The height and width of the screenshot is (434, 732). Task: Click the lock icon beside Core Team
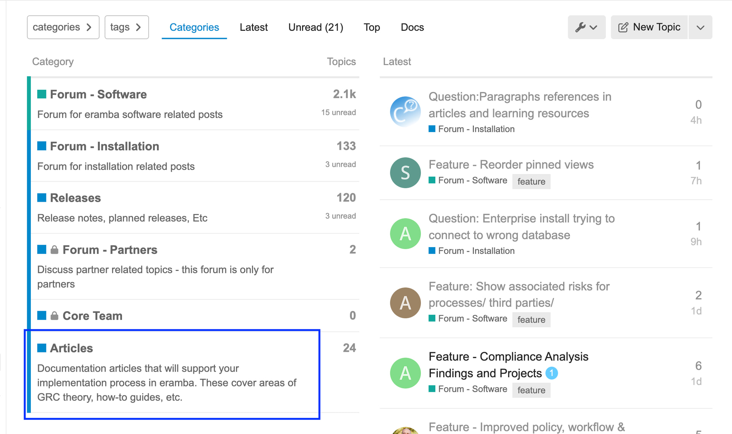click(55, 316)
